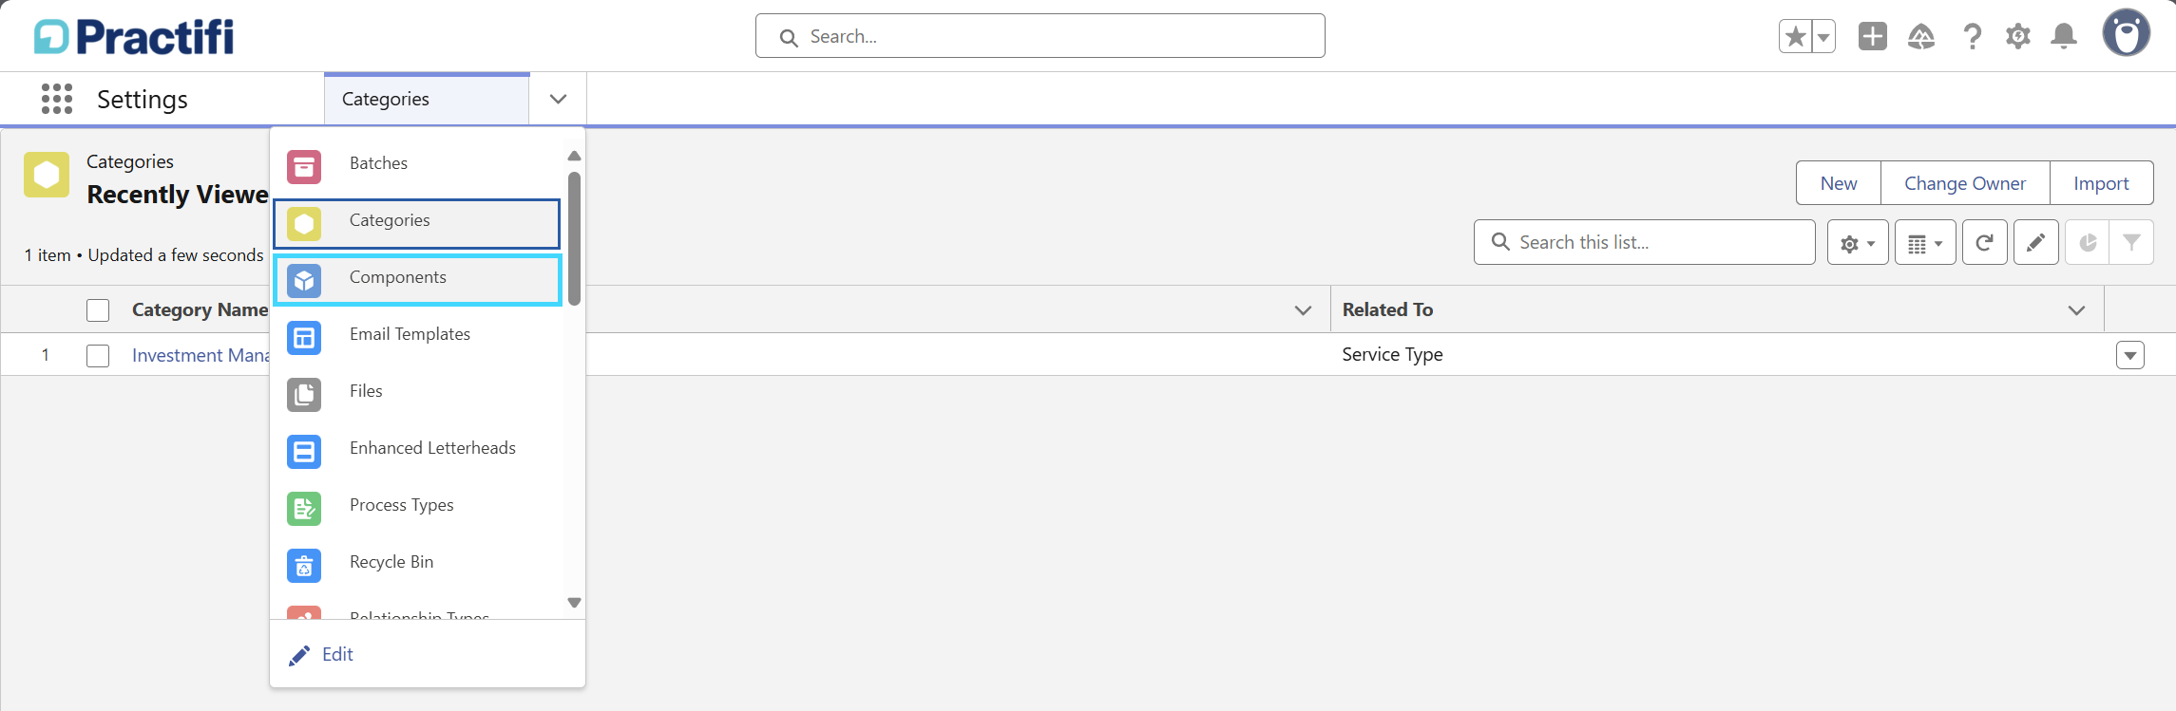Open the Help question mark icon
The image size is (2176, 711).
(1973, 36)
